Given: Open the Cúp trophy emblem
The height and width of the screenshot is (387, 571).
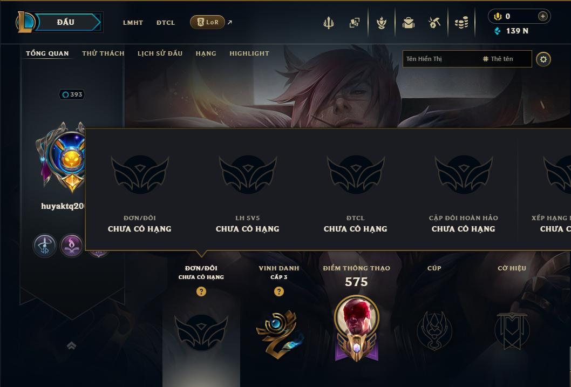Looking at the screenshot, I should tap(434, 330).
